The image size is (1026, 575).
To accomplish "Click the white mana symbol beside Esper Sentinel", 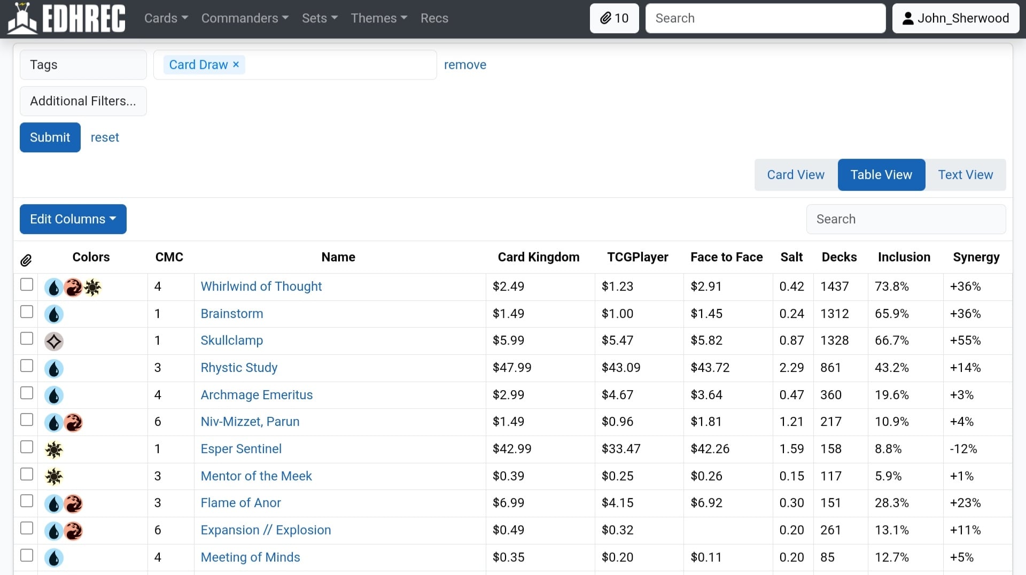I will point(54,449).
